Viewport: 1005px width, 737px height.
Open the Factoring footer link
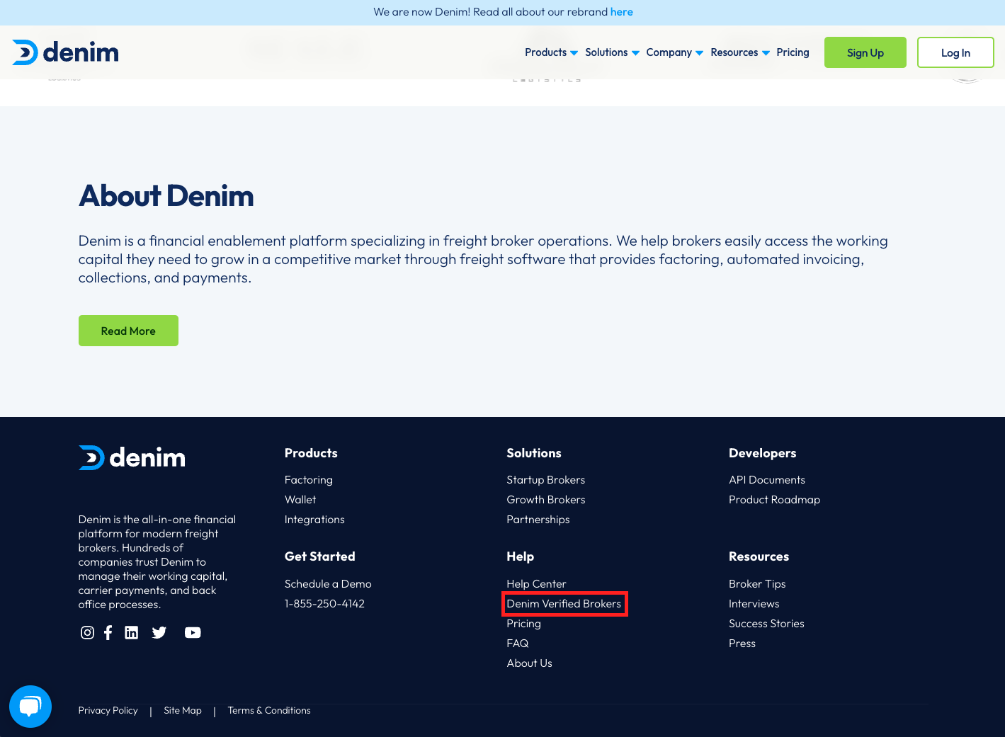click(x=308, y=480)
